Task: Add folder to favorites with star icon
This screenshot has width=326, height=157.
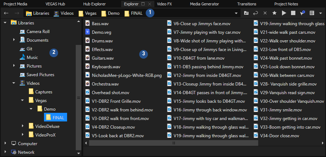Action: coord(274,13)
